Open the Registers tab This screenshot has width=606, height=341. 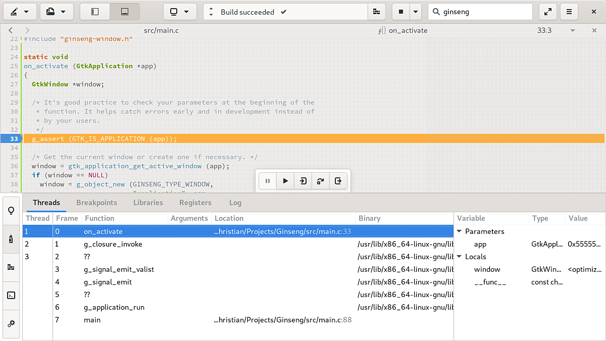[x=195, y=203]
